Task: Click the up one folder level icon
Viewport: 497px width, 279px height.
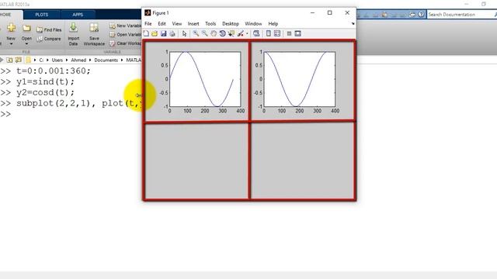Action: click(x=10, y=60)
